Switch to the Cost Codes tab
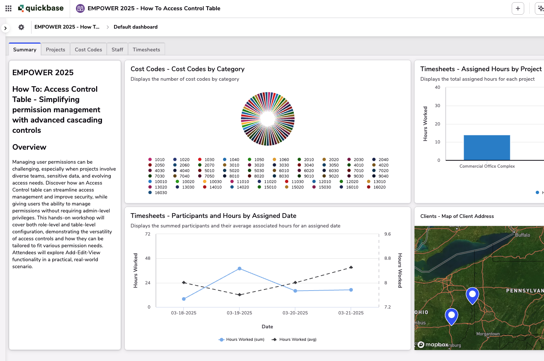 coord(88,49)
